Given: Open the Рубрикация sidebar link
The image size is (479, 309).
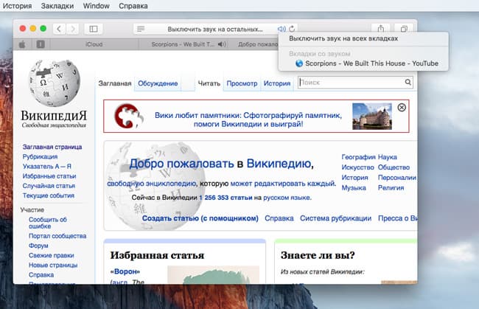Looking at the screenshot, I should [x=40, y=157].
